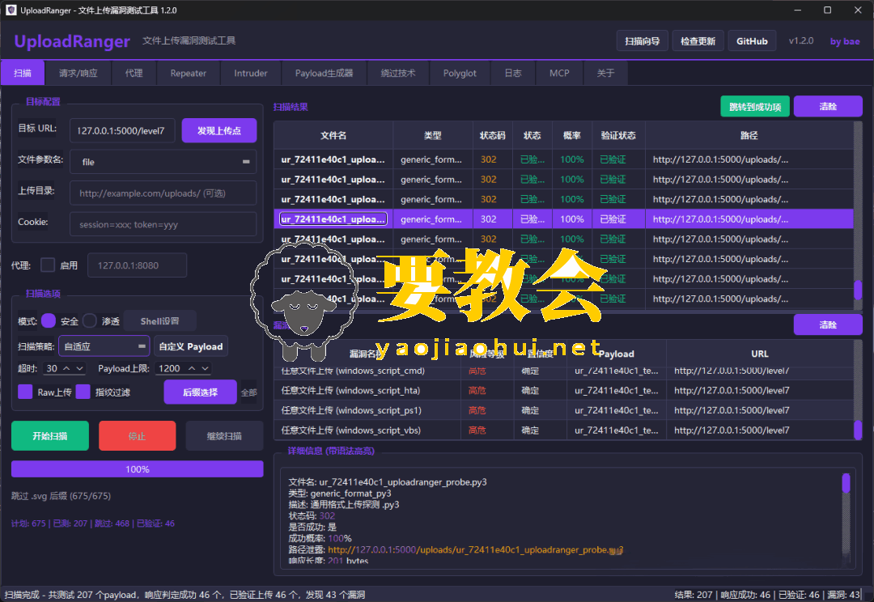This screenshot has width=874, height=602.
Task: Click the 概率 column header
Action: point(572,135)
